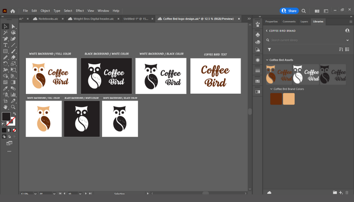Select the Pencil tool

coord(5,58)
